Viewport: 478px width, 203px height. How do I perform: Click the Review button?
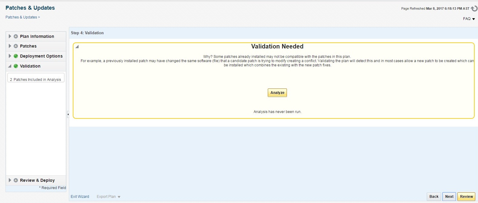[x=466, y=197]
